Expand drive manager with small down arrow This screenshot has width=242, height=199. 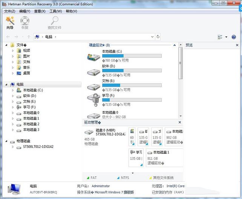coord(133,173)
